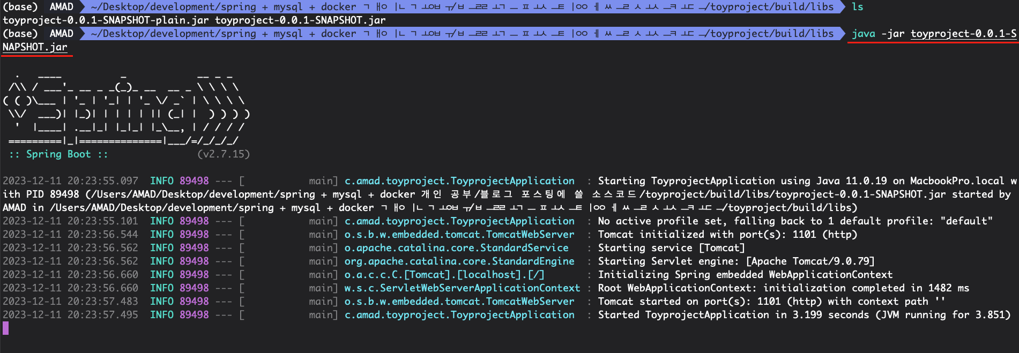Click the purple terminal cursor block
Image resolution: width=1019 pixels, height=353 pixels.
5,328
